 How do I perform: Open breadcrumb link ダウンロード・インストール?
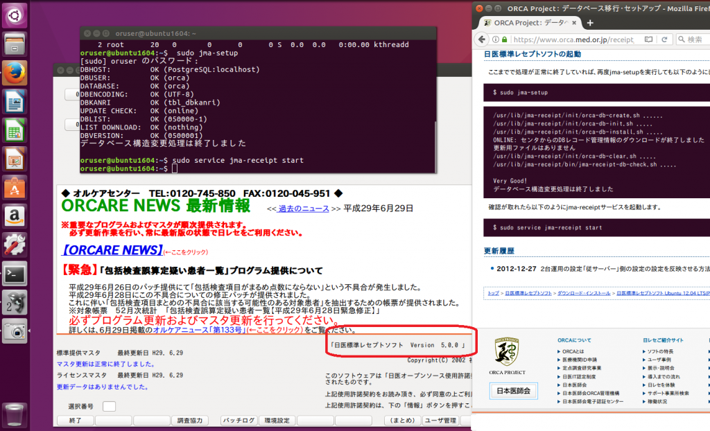pyautogui.click(x=584, y=293)
